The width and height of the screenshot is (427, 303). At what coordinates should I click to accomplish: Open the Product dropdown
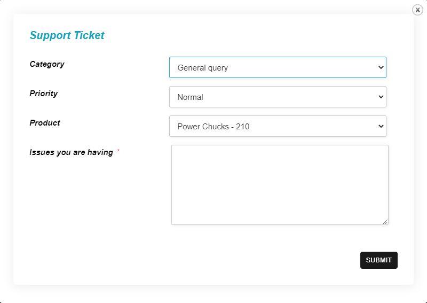point(278,126)
